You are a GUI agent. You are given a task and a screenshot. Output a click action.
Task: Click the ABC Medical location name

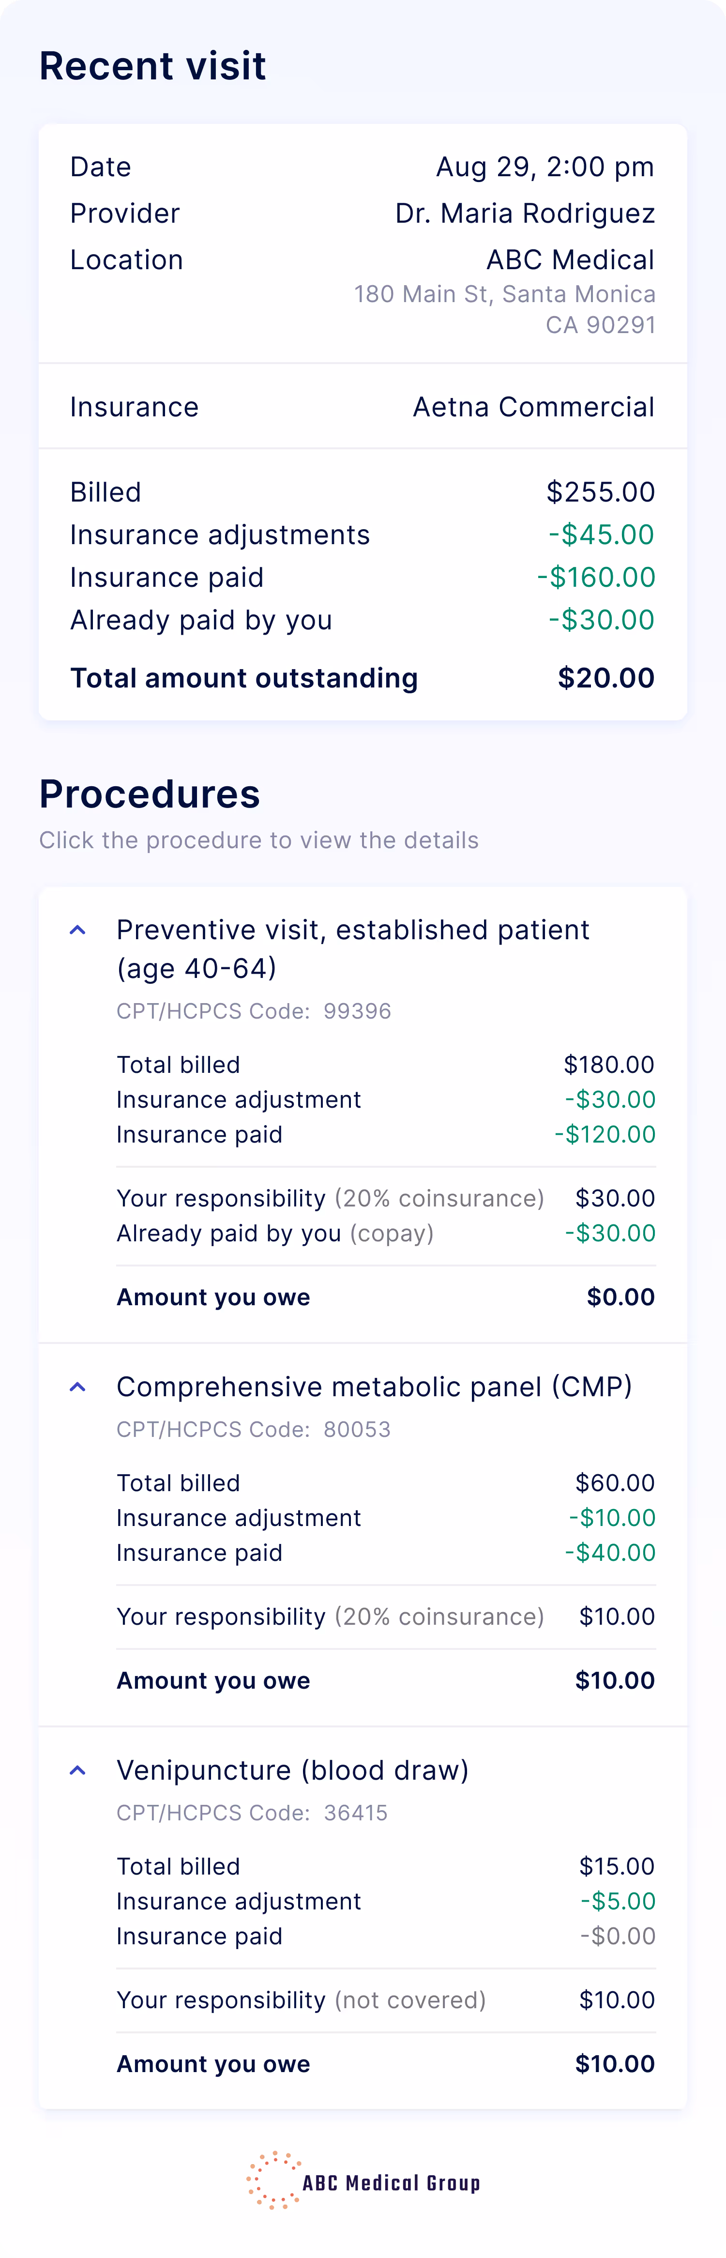point(570,259)
